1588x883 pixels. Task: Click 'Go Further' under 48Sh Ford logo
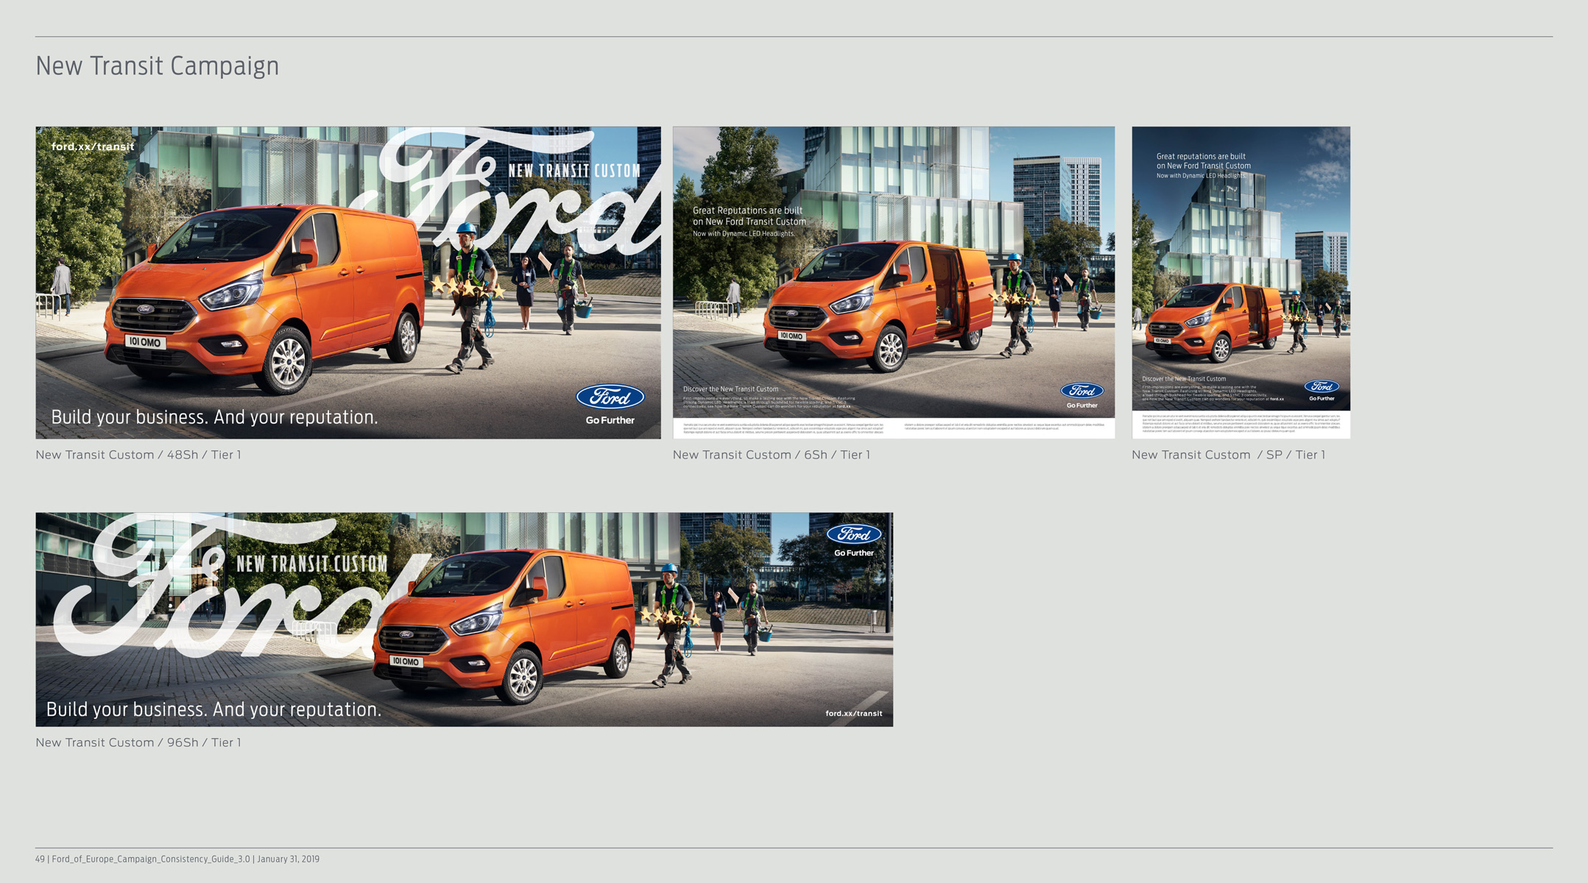610,420
